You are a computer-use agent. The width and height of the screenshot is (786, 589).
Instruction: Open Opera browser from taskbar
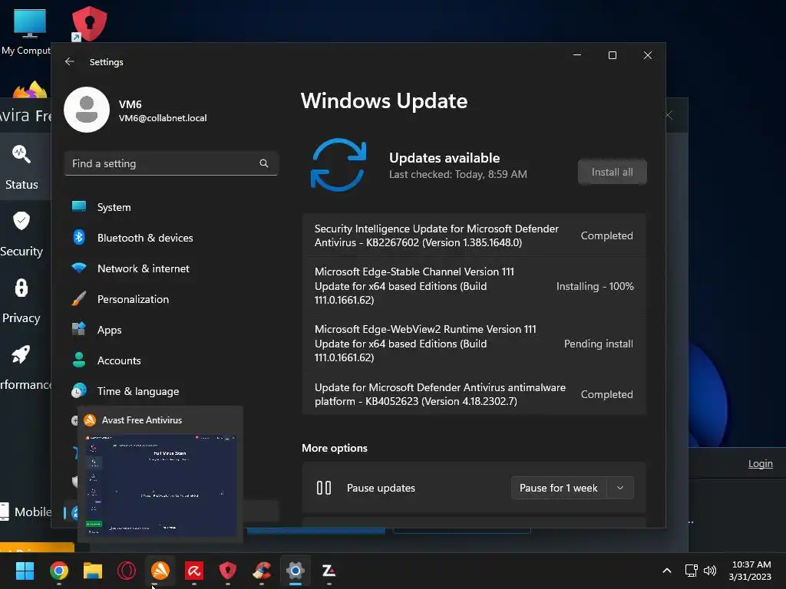(127, 571)
